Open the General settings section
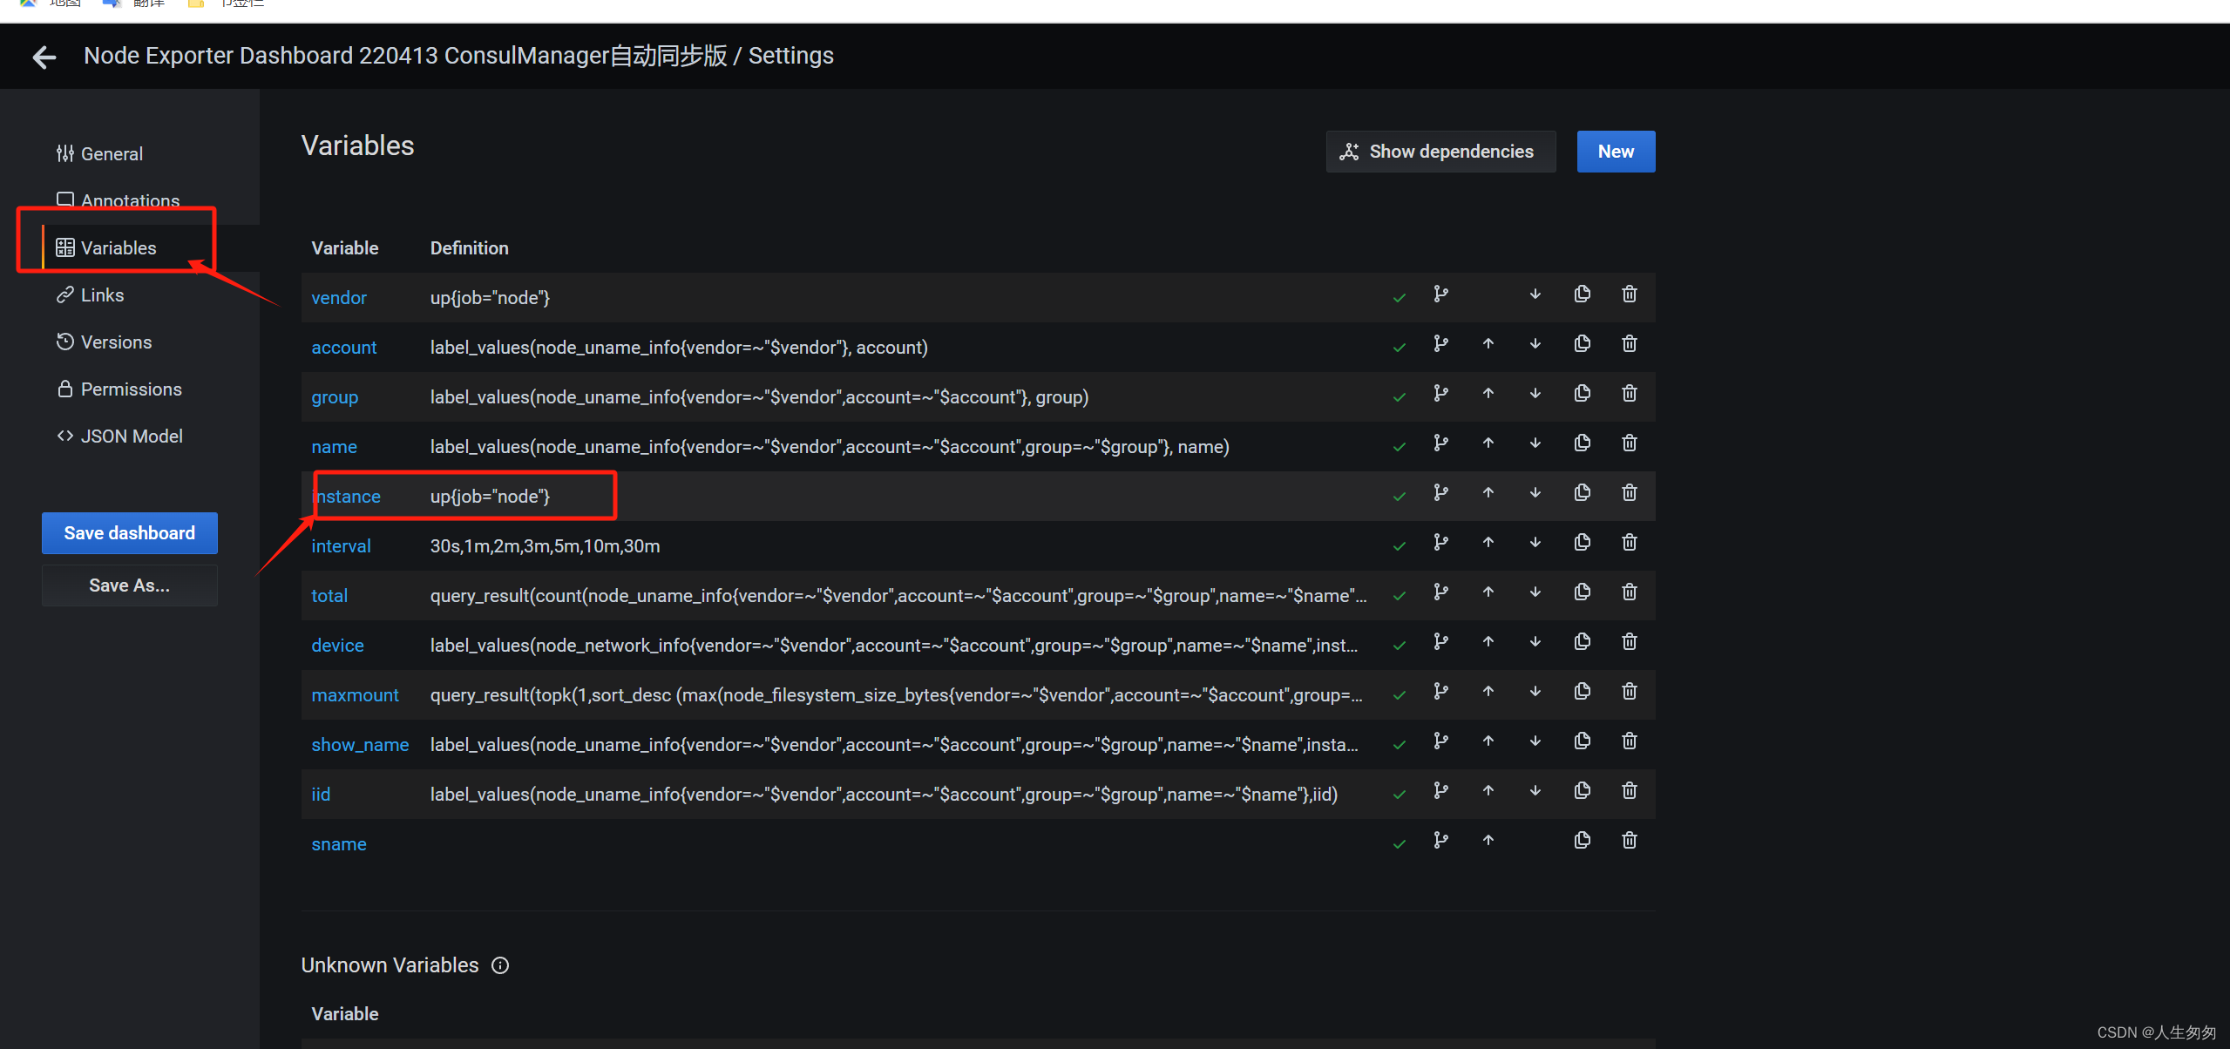 (112, 154)
